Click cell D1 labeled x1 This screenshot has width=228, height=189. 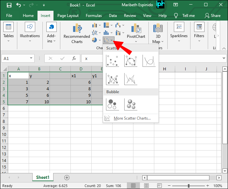[x=81, y=76]
